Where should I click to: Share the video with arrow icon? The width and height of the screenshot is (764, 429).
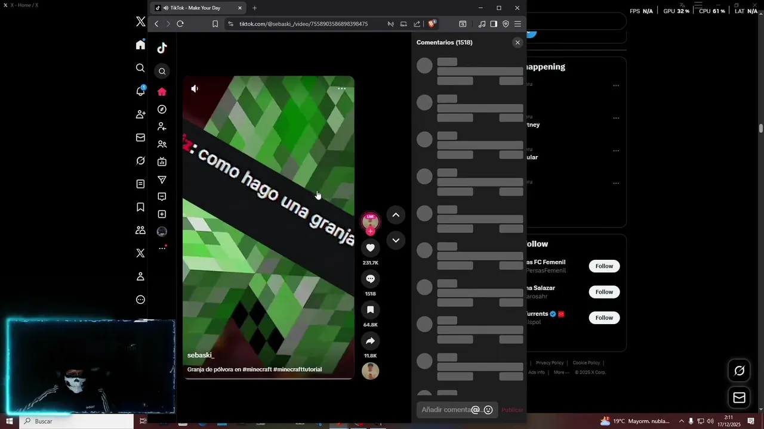coord(370,341)
